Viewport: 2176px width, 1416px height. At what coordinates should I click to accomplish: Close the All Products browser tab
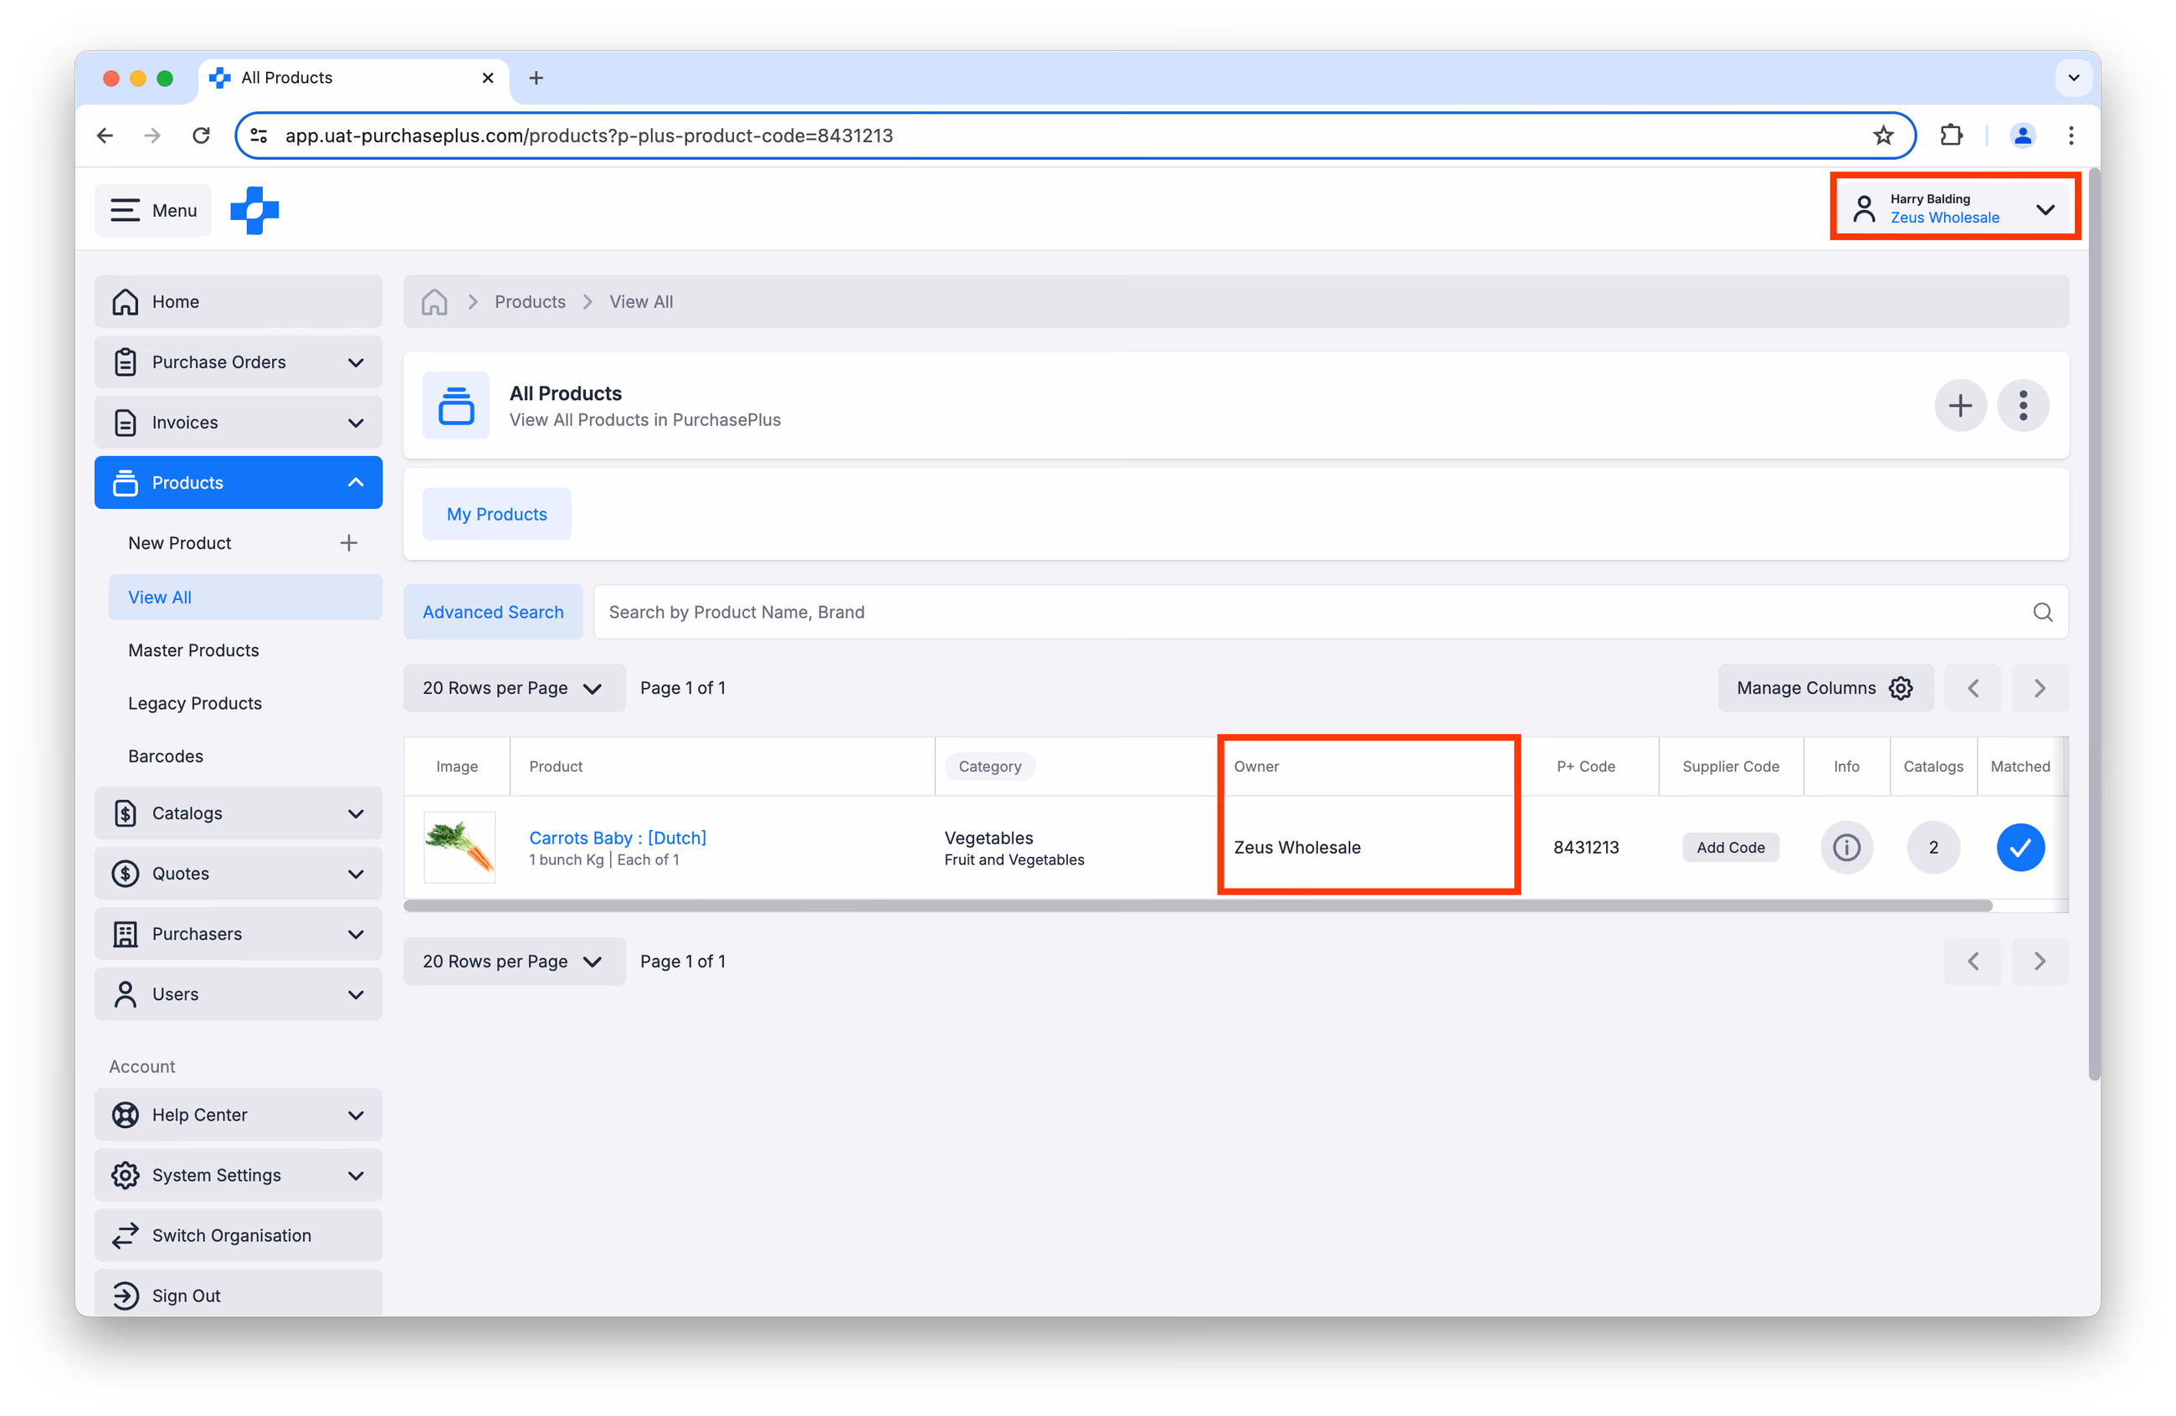click(488, 78)
